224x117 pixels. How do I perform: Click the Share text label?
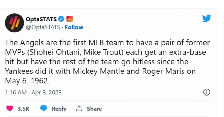(94, 109)
